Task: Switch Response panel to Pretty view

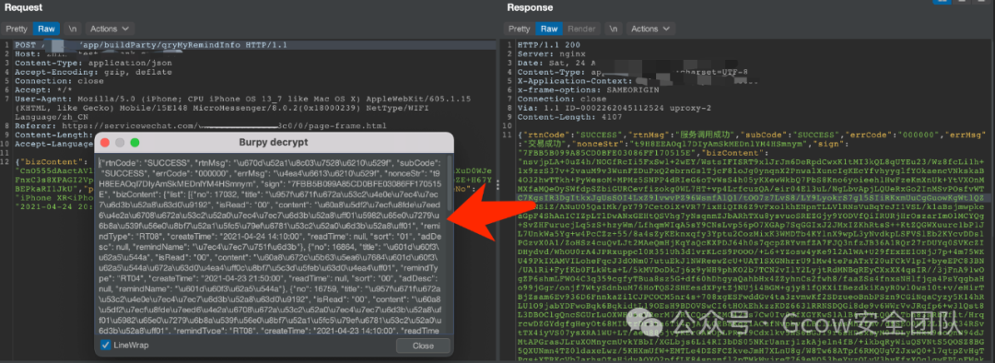Action: point(519,29)
